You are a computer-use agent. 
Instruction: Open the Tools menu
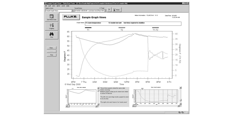click(x=63, y=6)
